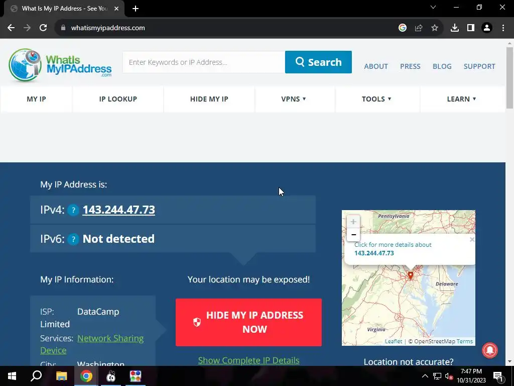Viewport: 514px width, 386px height.
Task: Open File Explorer from taskbar
Action: (61, 376)
